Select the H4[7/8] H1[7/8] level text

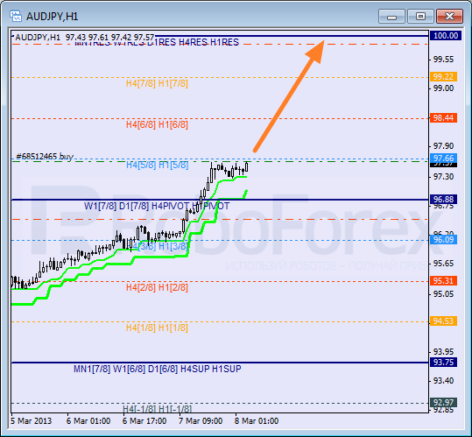click(x=157, y=83)
